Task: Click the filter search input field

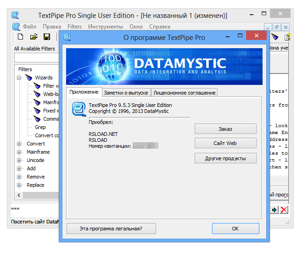Action: 37,58
